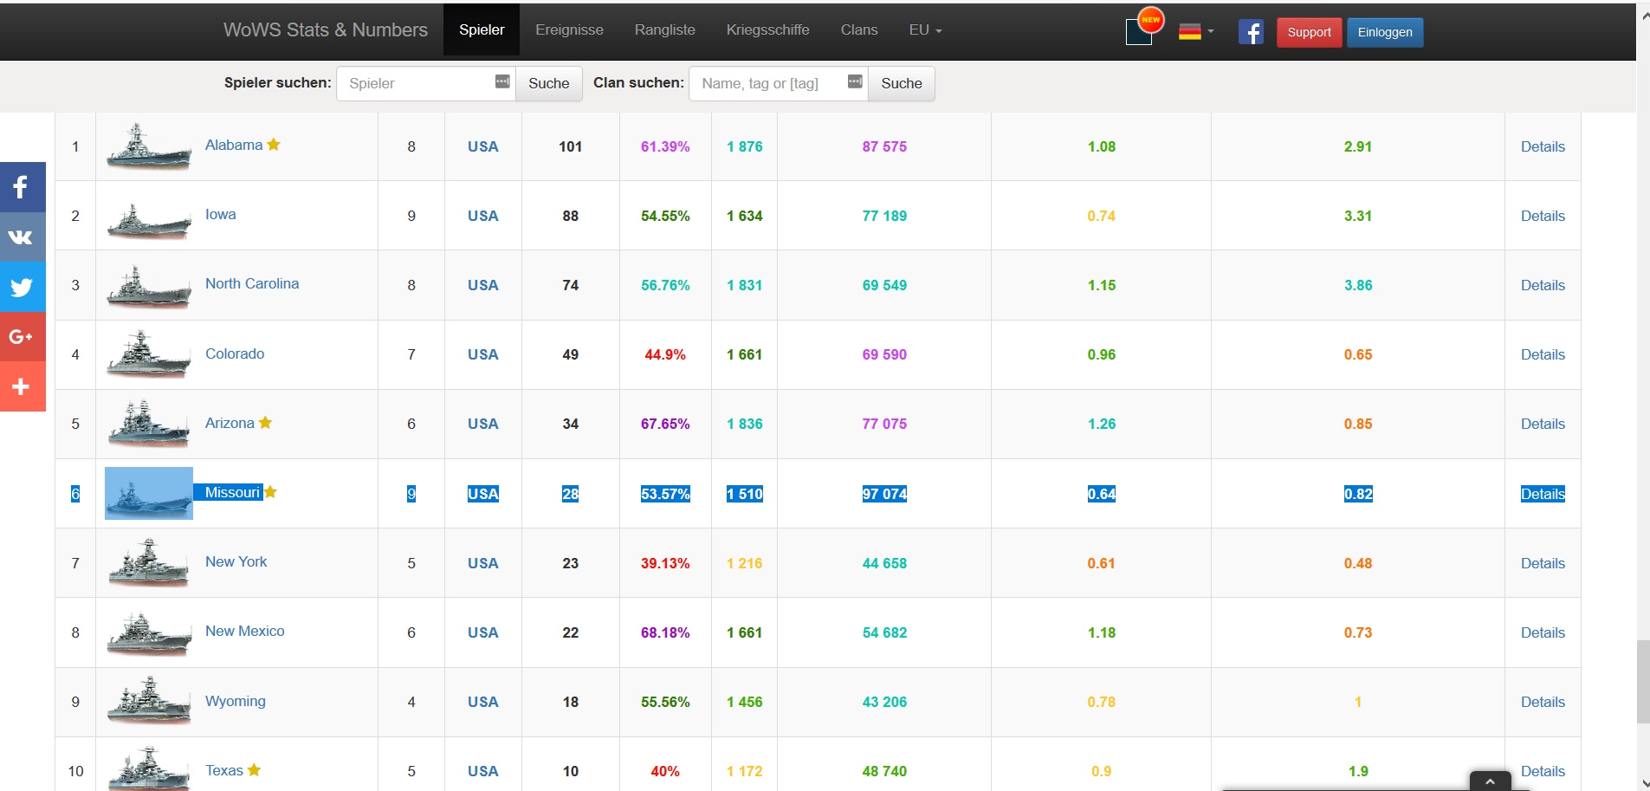1650x791 pixels.
Task: Open the Wyoming ship link
Action: tap(236, 701)
